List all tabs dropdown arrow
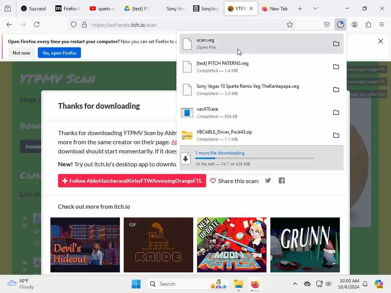This screenshot has height=293, width=391. tap(315, 9)
